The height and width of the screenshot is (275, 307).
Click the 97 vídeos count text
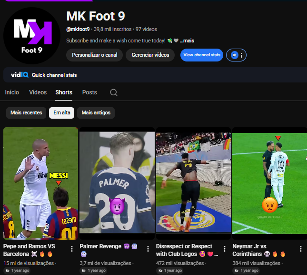coord(146,29)
